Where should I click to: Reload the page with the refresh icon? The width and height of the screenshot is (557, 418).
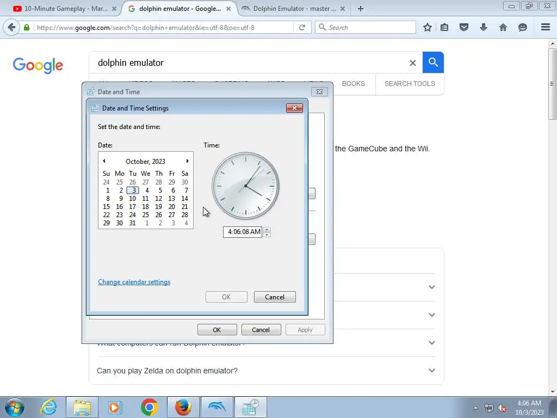tap(302, 27)
